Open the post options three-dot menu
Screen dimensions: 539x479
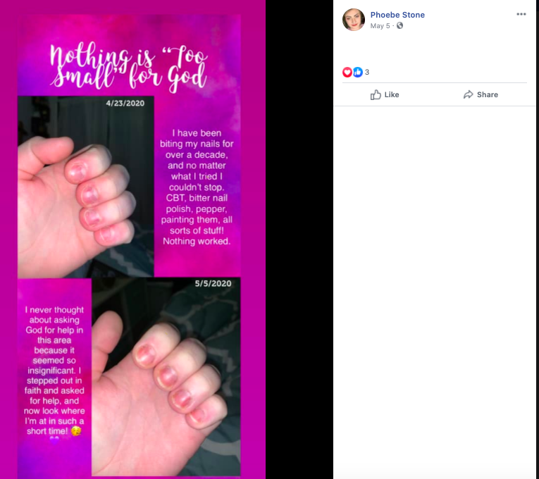pos(521,14)
